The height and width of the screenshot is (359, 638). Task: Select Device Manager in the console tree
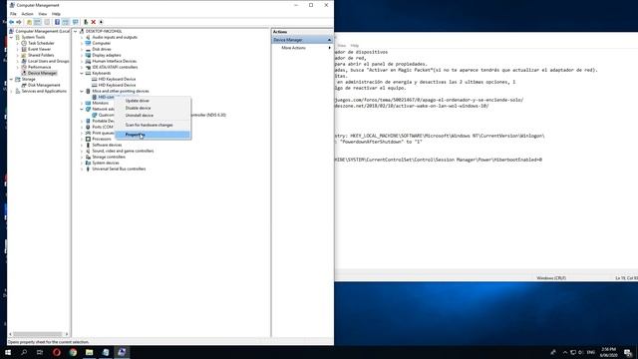(x=42, y=73)
